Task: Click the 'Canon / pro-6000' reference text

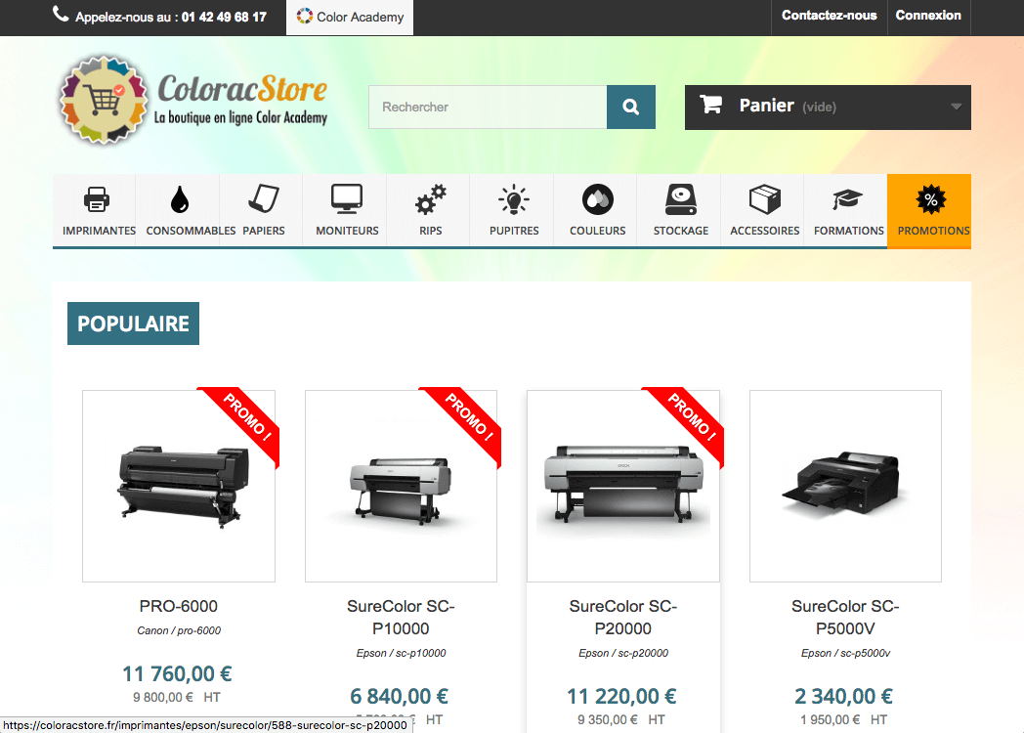Action: (x=179, y=630)
